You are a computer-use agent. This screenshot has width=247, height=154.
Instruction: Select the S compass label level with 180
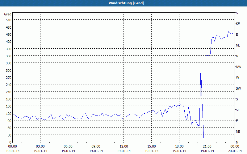point(237,99)
